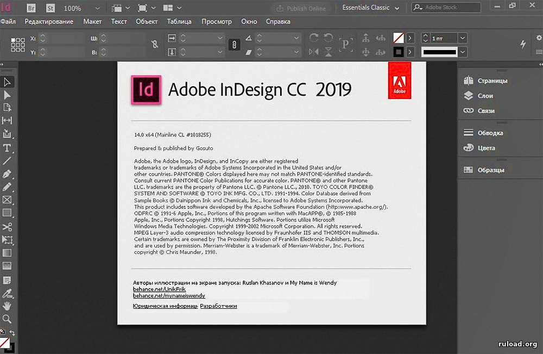This screenshot has width=543, height=354.
Task: Click stroke color swatch in control bar
Action: click(x=399, y=52)
